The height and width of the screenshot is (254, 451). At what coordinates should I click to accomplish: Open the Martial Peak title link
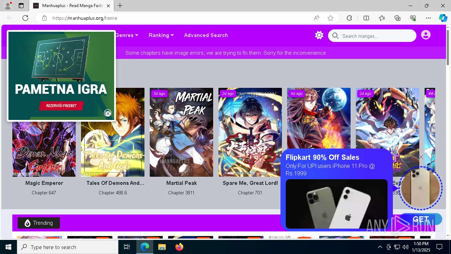point(181,183)
